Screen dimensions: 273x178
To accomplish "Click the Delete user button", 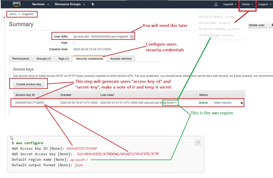I will pos(257,25).
